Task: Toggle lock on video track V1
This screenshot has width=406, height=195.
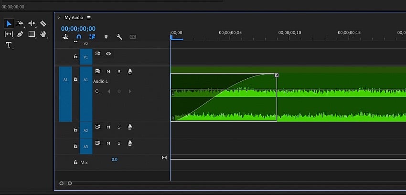Action: [75, 56]
